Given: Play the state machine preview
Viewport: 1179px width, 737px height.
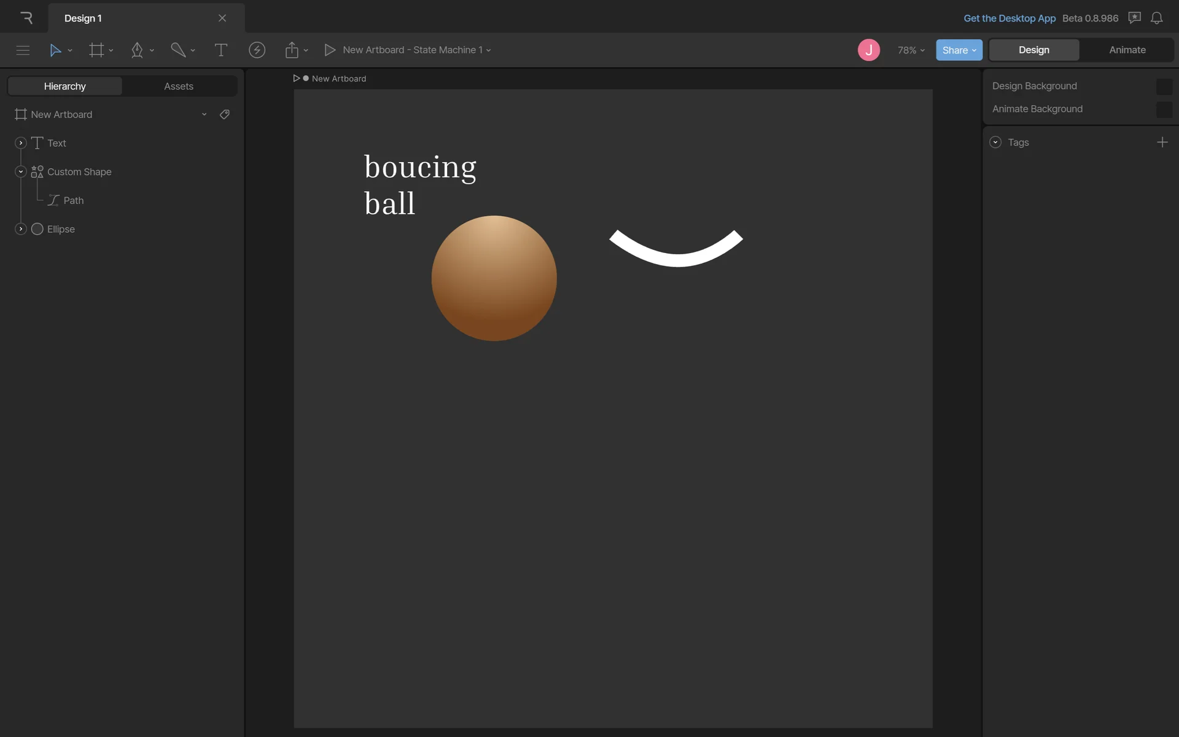Looking at the screenshot, I should point(330,50).
